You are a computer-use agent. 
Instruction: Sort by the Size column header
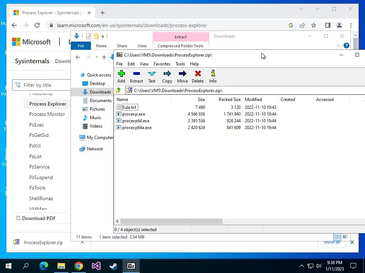tap(189, 100)
